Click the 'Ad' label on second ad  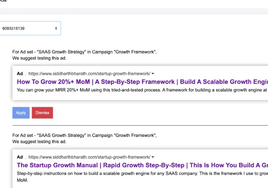click(20, 157)
